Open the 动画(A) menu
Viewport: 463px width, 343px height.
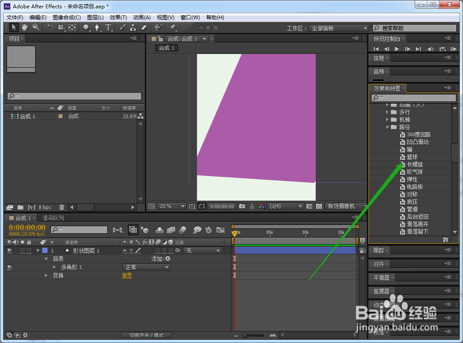tap(142, 18)
